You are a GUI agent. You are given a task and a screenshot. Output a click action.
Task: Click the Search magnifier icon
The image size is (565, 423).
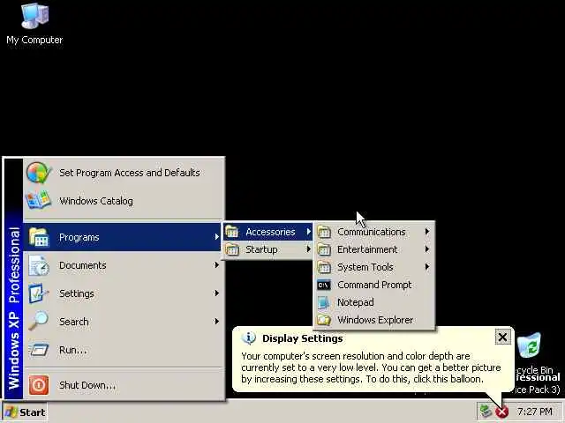point(38,321)
